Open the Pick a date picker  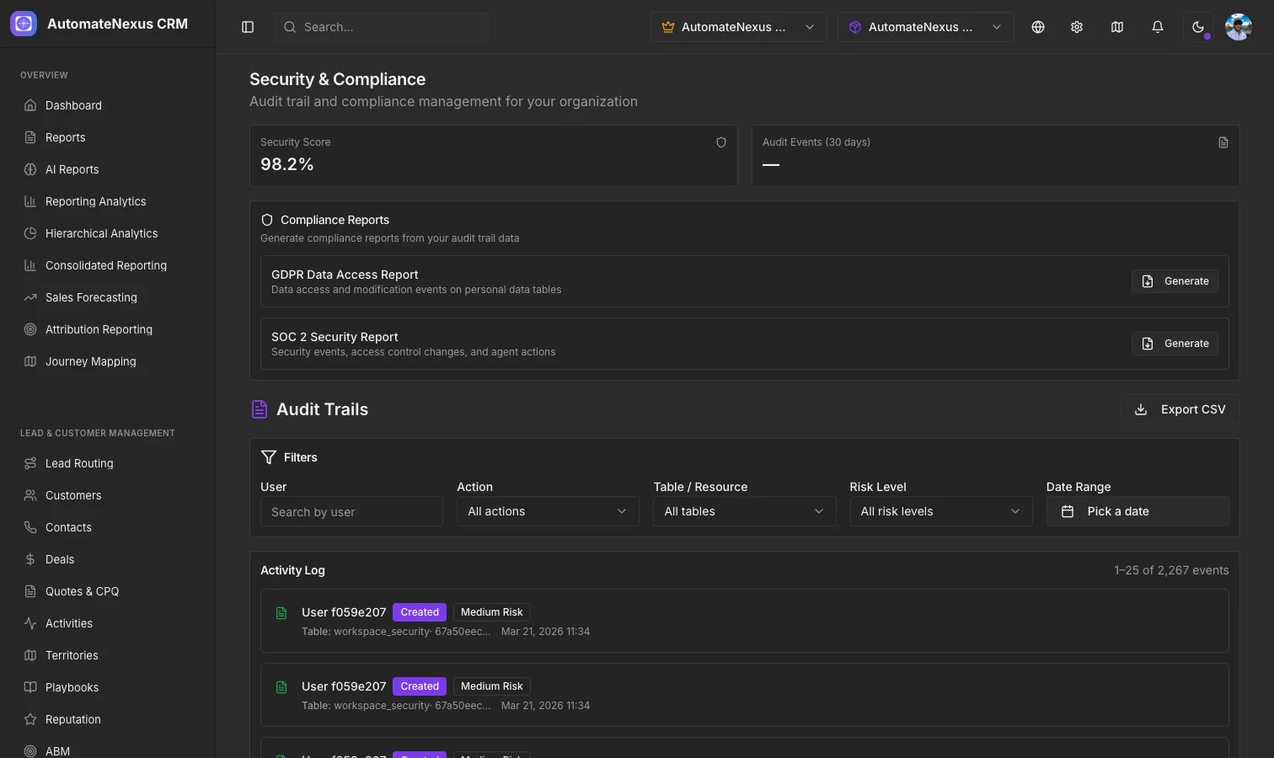tap(1137, 511)
